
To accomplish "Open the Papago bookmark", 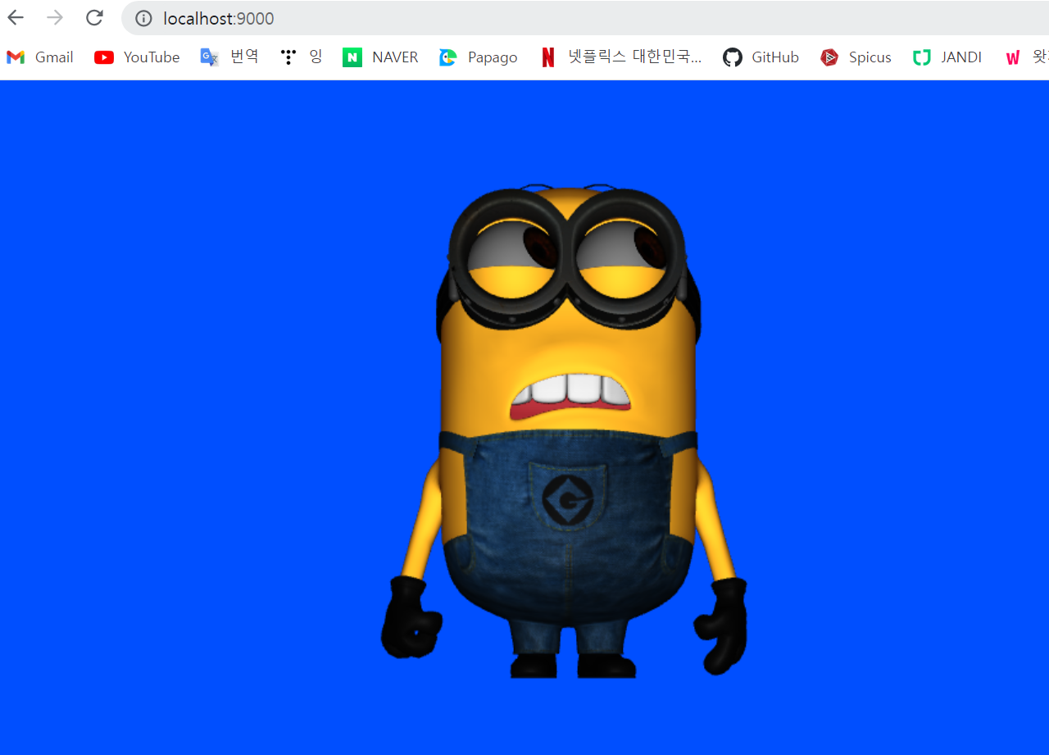I will coord(478,57).
